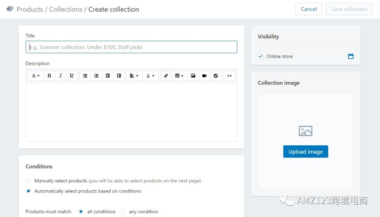Image resolution: width=380 pixels, height=217 pixels.
Task: Select Automatically select products based on conditions
Action: pos(28,191)
